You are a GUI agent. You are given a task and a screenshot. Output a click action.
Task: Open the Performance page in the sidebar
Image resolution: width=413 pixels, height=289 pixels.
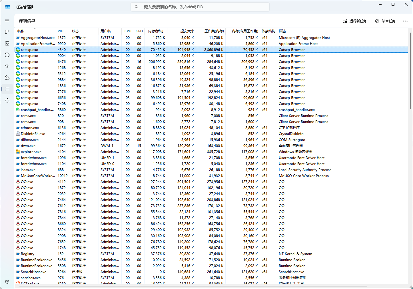[7, 43]
